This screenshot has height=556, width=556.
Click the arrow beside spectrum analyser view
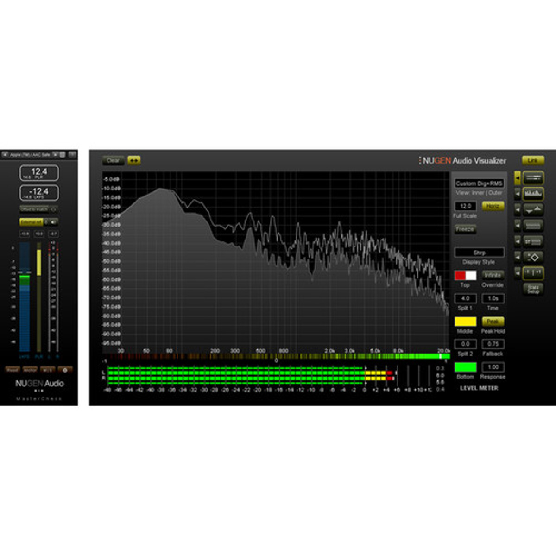click(518, 194)
